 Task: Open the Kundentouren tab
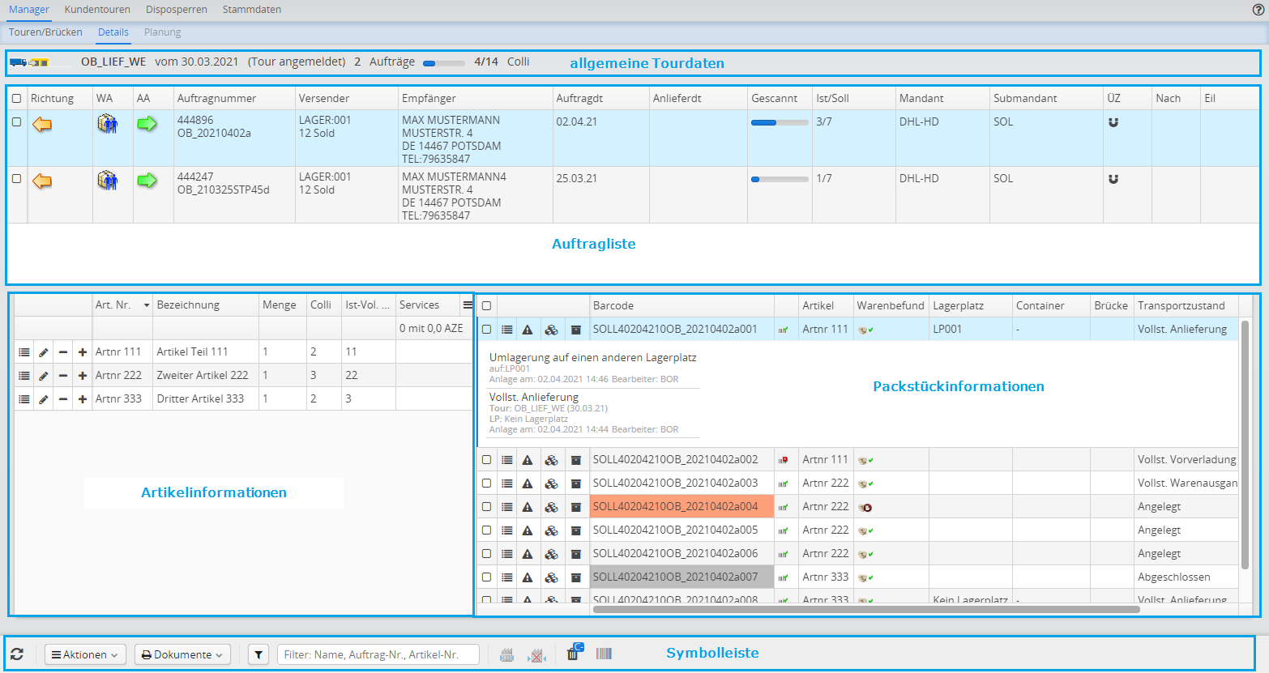pos(97,10)
